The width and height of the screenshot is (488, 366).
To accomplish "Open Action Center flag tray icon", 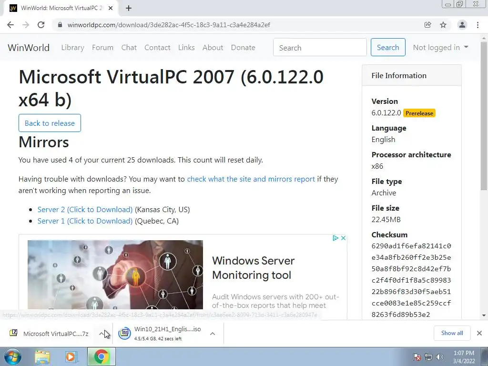I will click(x=417, y=357).
